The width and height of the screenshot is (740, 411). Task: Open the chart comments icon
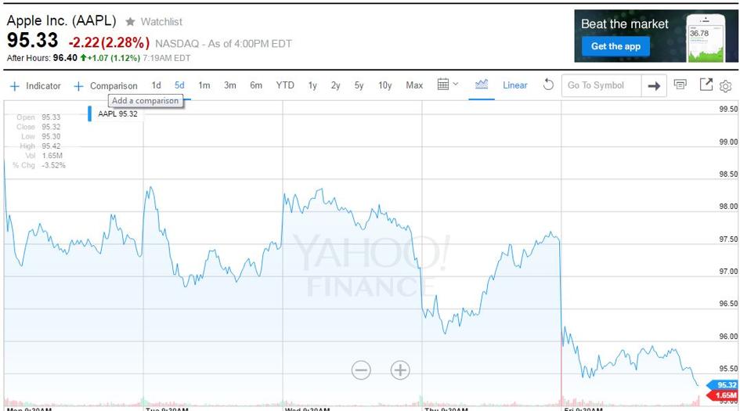pyautogui.click(x=680, y=85)
